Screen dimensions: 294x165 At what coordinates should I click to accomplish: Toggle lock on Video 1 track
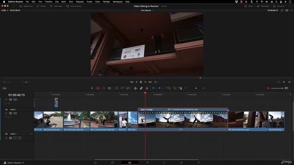6,113
